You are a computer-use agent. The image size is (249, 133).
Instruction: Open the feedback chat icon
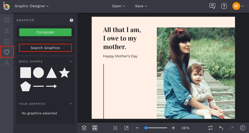point(212,6)
